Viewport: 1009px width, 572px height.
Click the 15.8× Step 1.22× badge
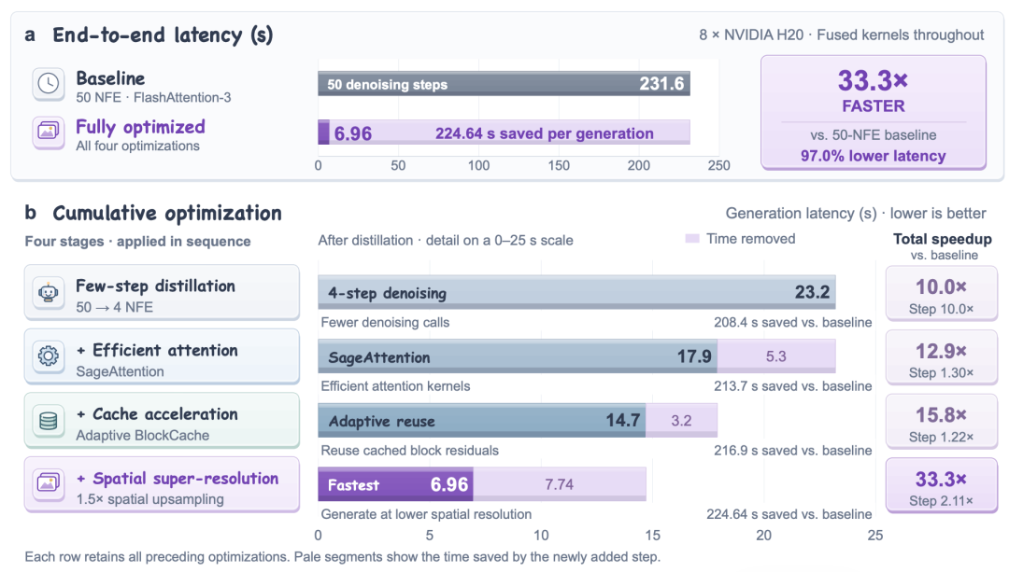pyautogui.click(x=942, y=421)
